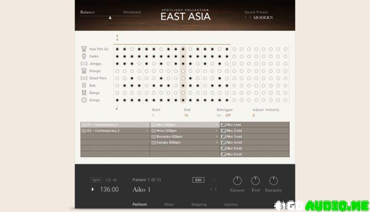This screenshot has width=370, height=212.
Task: Click the MODERN sound preset name
Action: [263, 18]
